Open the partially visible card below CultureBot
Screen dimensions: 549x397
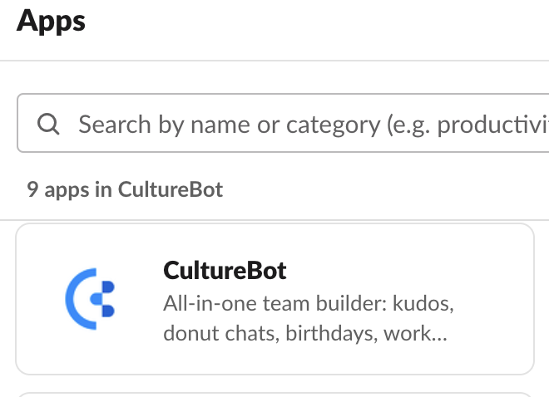click(274, 395)
